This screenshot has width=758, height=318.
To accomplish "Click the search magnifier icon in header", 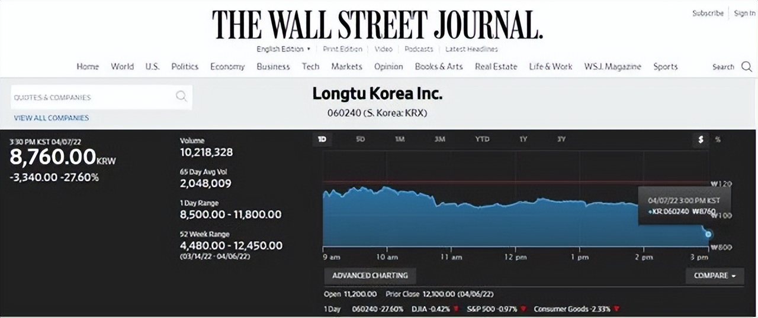I will (x=746, y=67).
